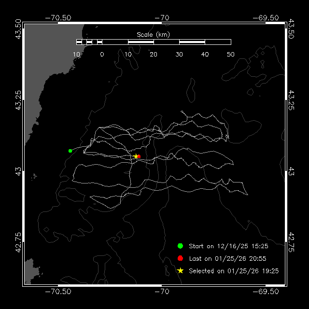Image resolution: width=309 pixels, height=309 pixels.
Task: Click the green start marker on the track
Action: [x=70, y=151]
